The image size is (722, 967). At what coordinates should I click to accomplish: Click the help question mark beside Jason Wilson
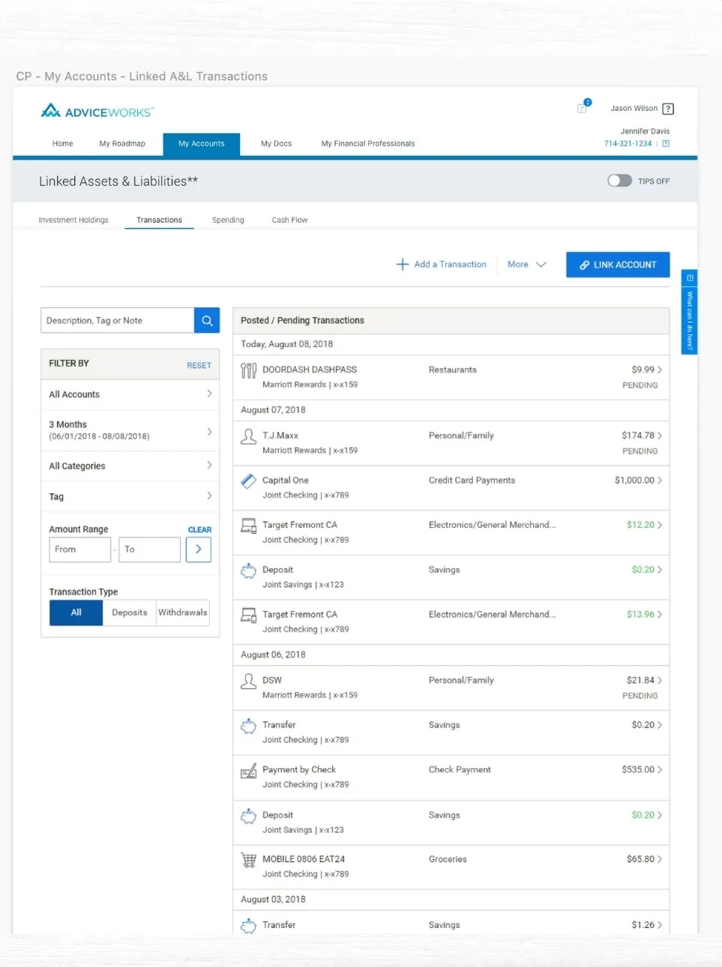point(668,109)
